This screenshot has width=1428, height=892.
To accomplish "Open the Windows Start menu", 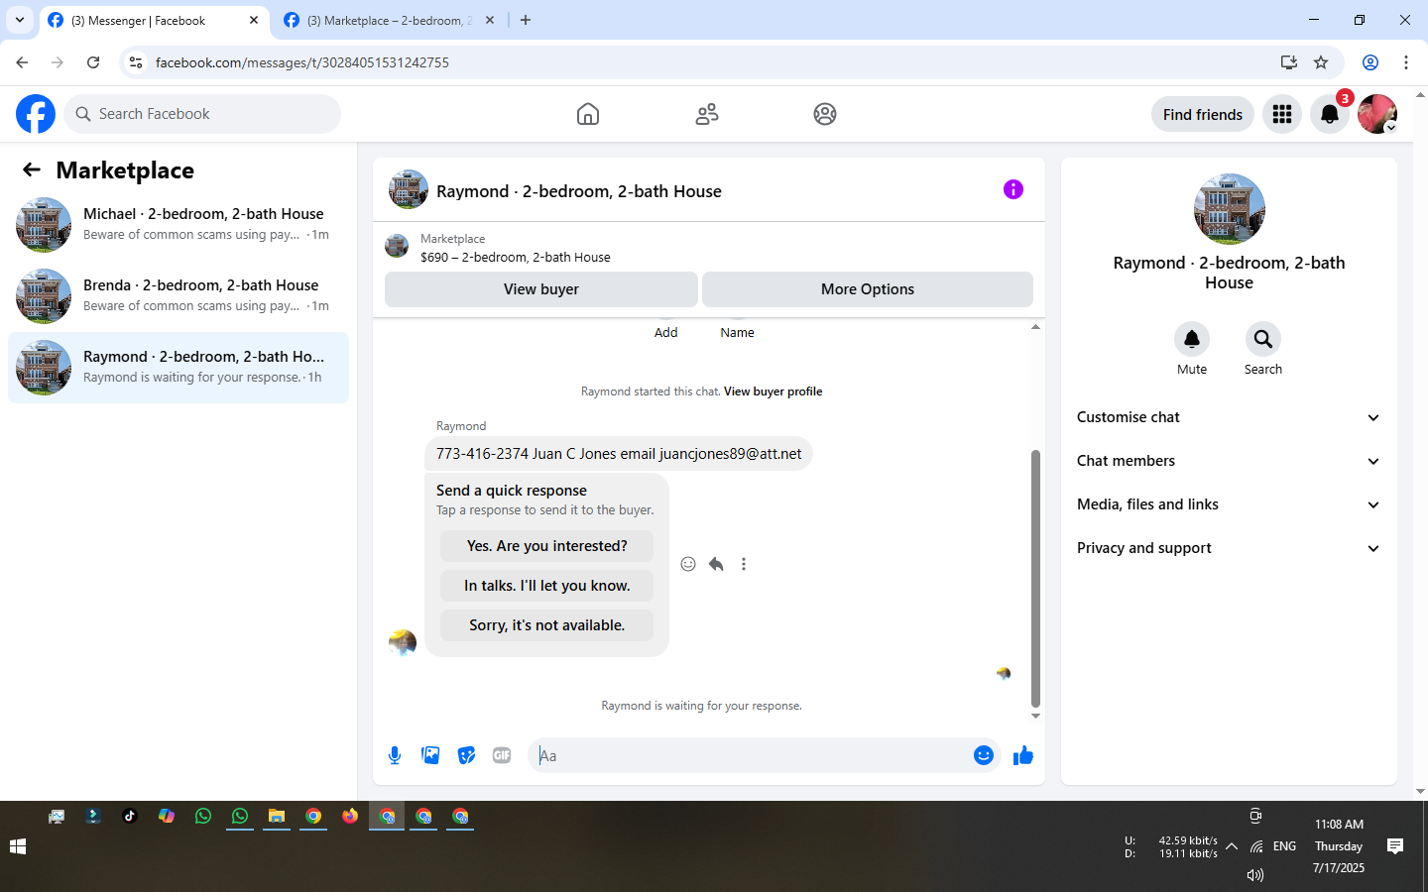I will (17, 846).
